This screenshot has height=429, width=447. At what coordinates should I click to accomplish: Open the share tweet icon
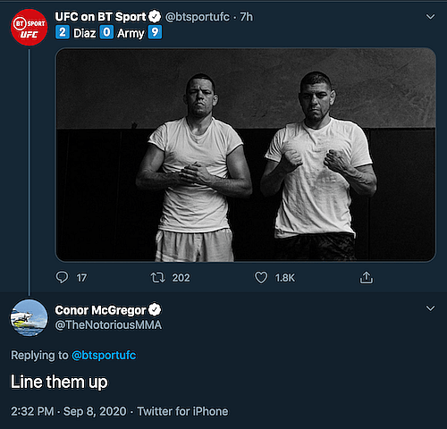click(x=367, y=277)
